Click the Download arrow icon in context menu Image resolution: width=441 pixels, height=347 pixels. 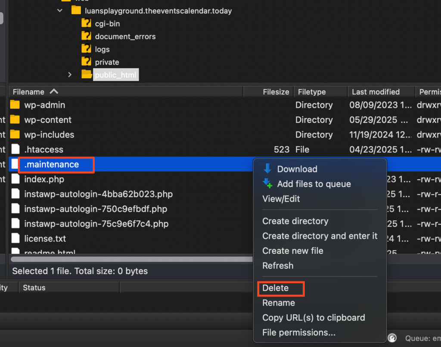tap(267, 169)
